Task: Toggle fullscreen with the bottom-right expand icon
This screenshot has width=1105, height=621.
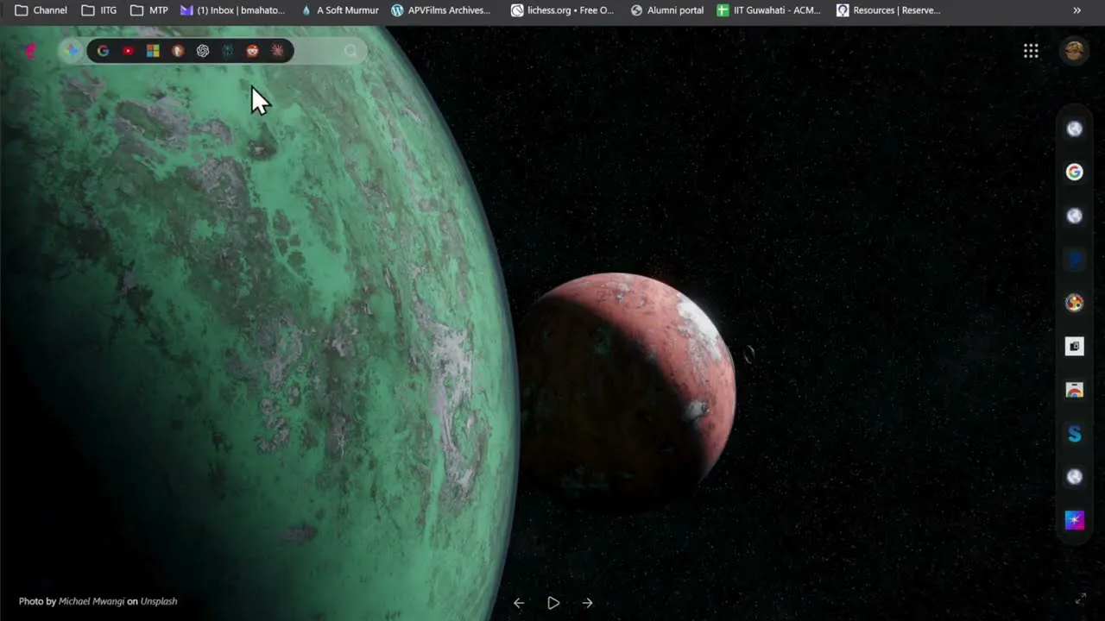Action: [1080, 599]
